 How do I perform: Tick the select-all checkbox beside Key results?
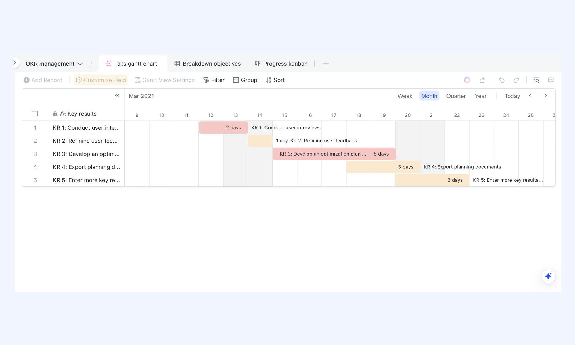tap(35, 114)
